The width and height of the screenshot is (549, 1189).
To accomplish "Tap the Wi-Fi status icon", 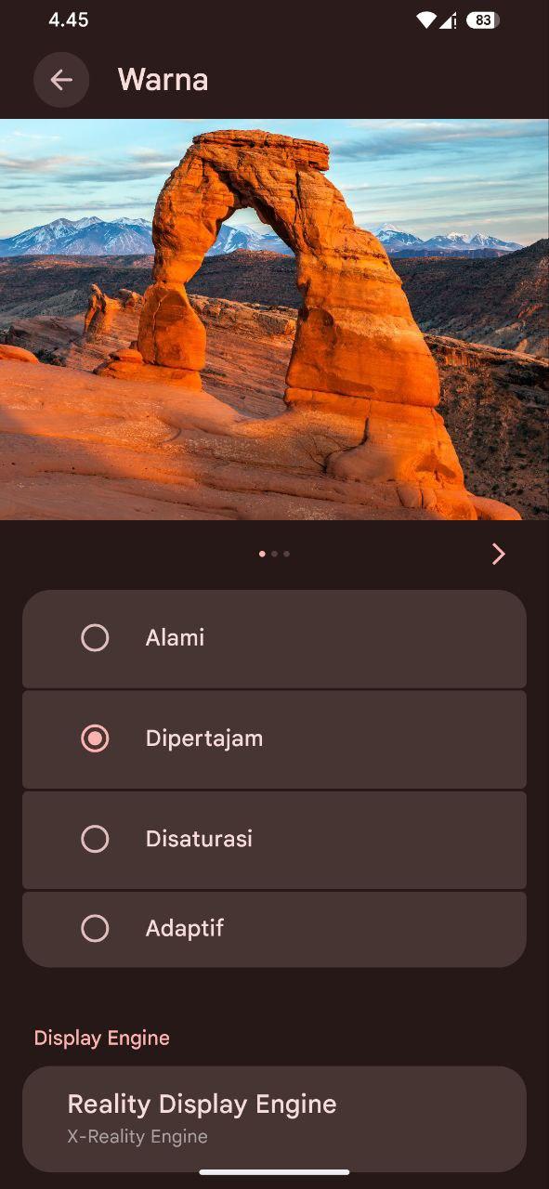I will coord(426,20).
